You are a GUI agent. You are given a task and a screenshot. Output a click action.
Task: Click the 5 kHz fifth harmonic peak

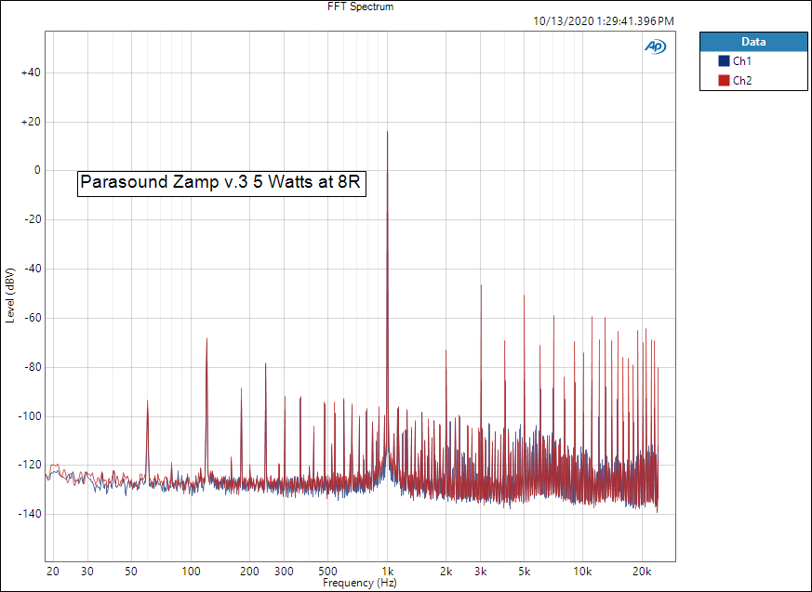[524, 296]
